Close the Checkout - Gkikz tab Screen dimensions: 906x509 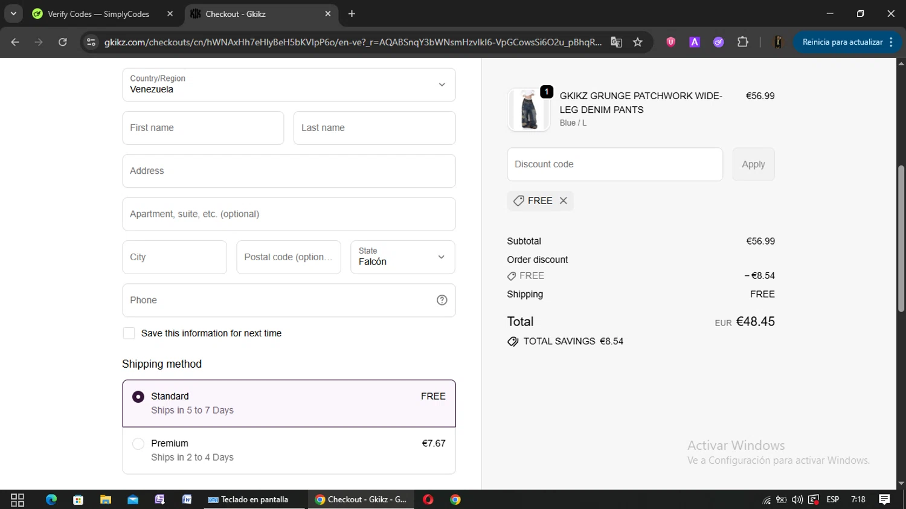pos(328,14)
